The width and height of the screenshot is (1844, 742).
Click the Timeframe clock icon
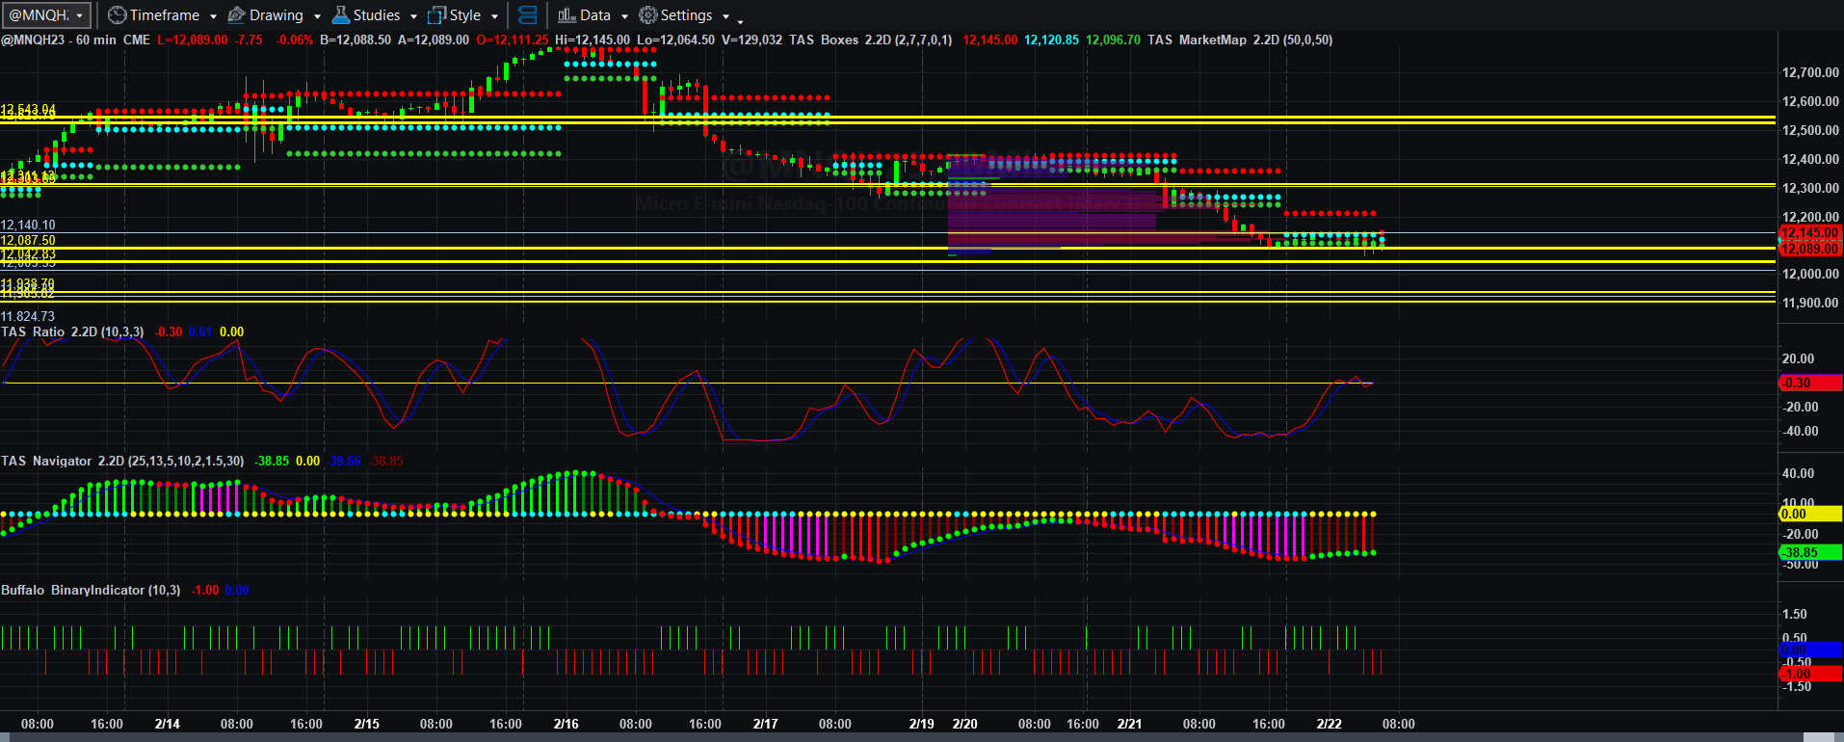[117, 15]
